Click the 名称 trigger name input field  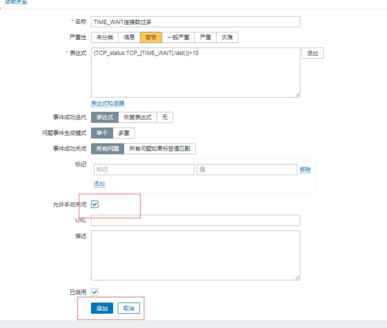[x=195, y=22]
